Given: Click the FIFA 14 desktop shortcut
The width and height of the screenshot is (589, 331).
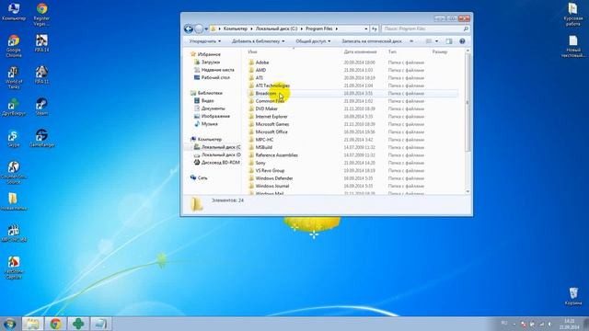Looking at the screenshot, I should (41, 43).
